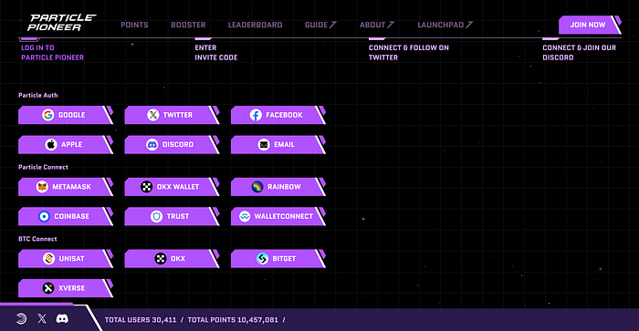Select the 'Connect & Join our Discord' step
Viewport: 639px width, 331px height.
[x=579, y=53]
